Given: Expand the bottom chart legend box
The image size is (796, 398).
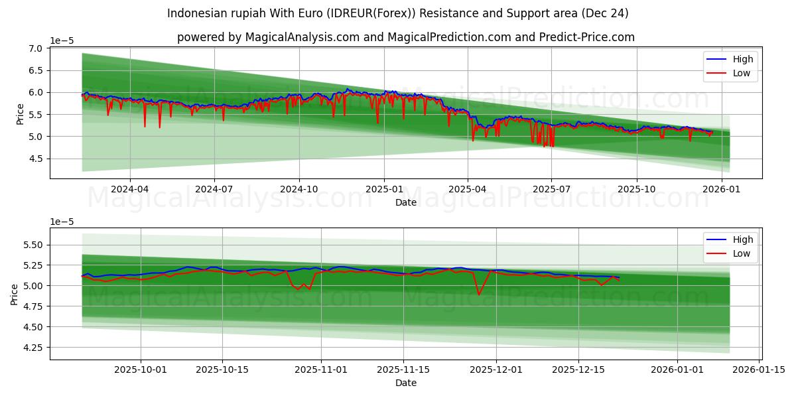Looking at the screenshot, I should click(731, 246).
